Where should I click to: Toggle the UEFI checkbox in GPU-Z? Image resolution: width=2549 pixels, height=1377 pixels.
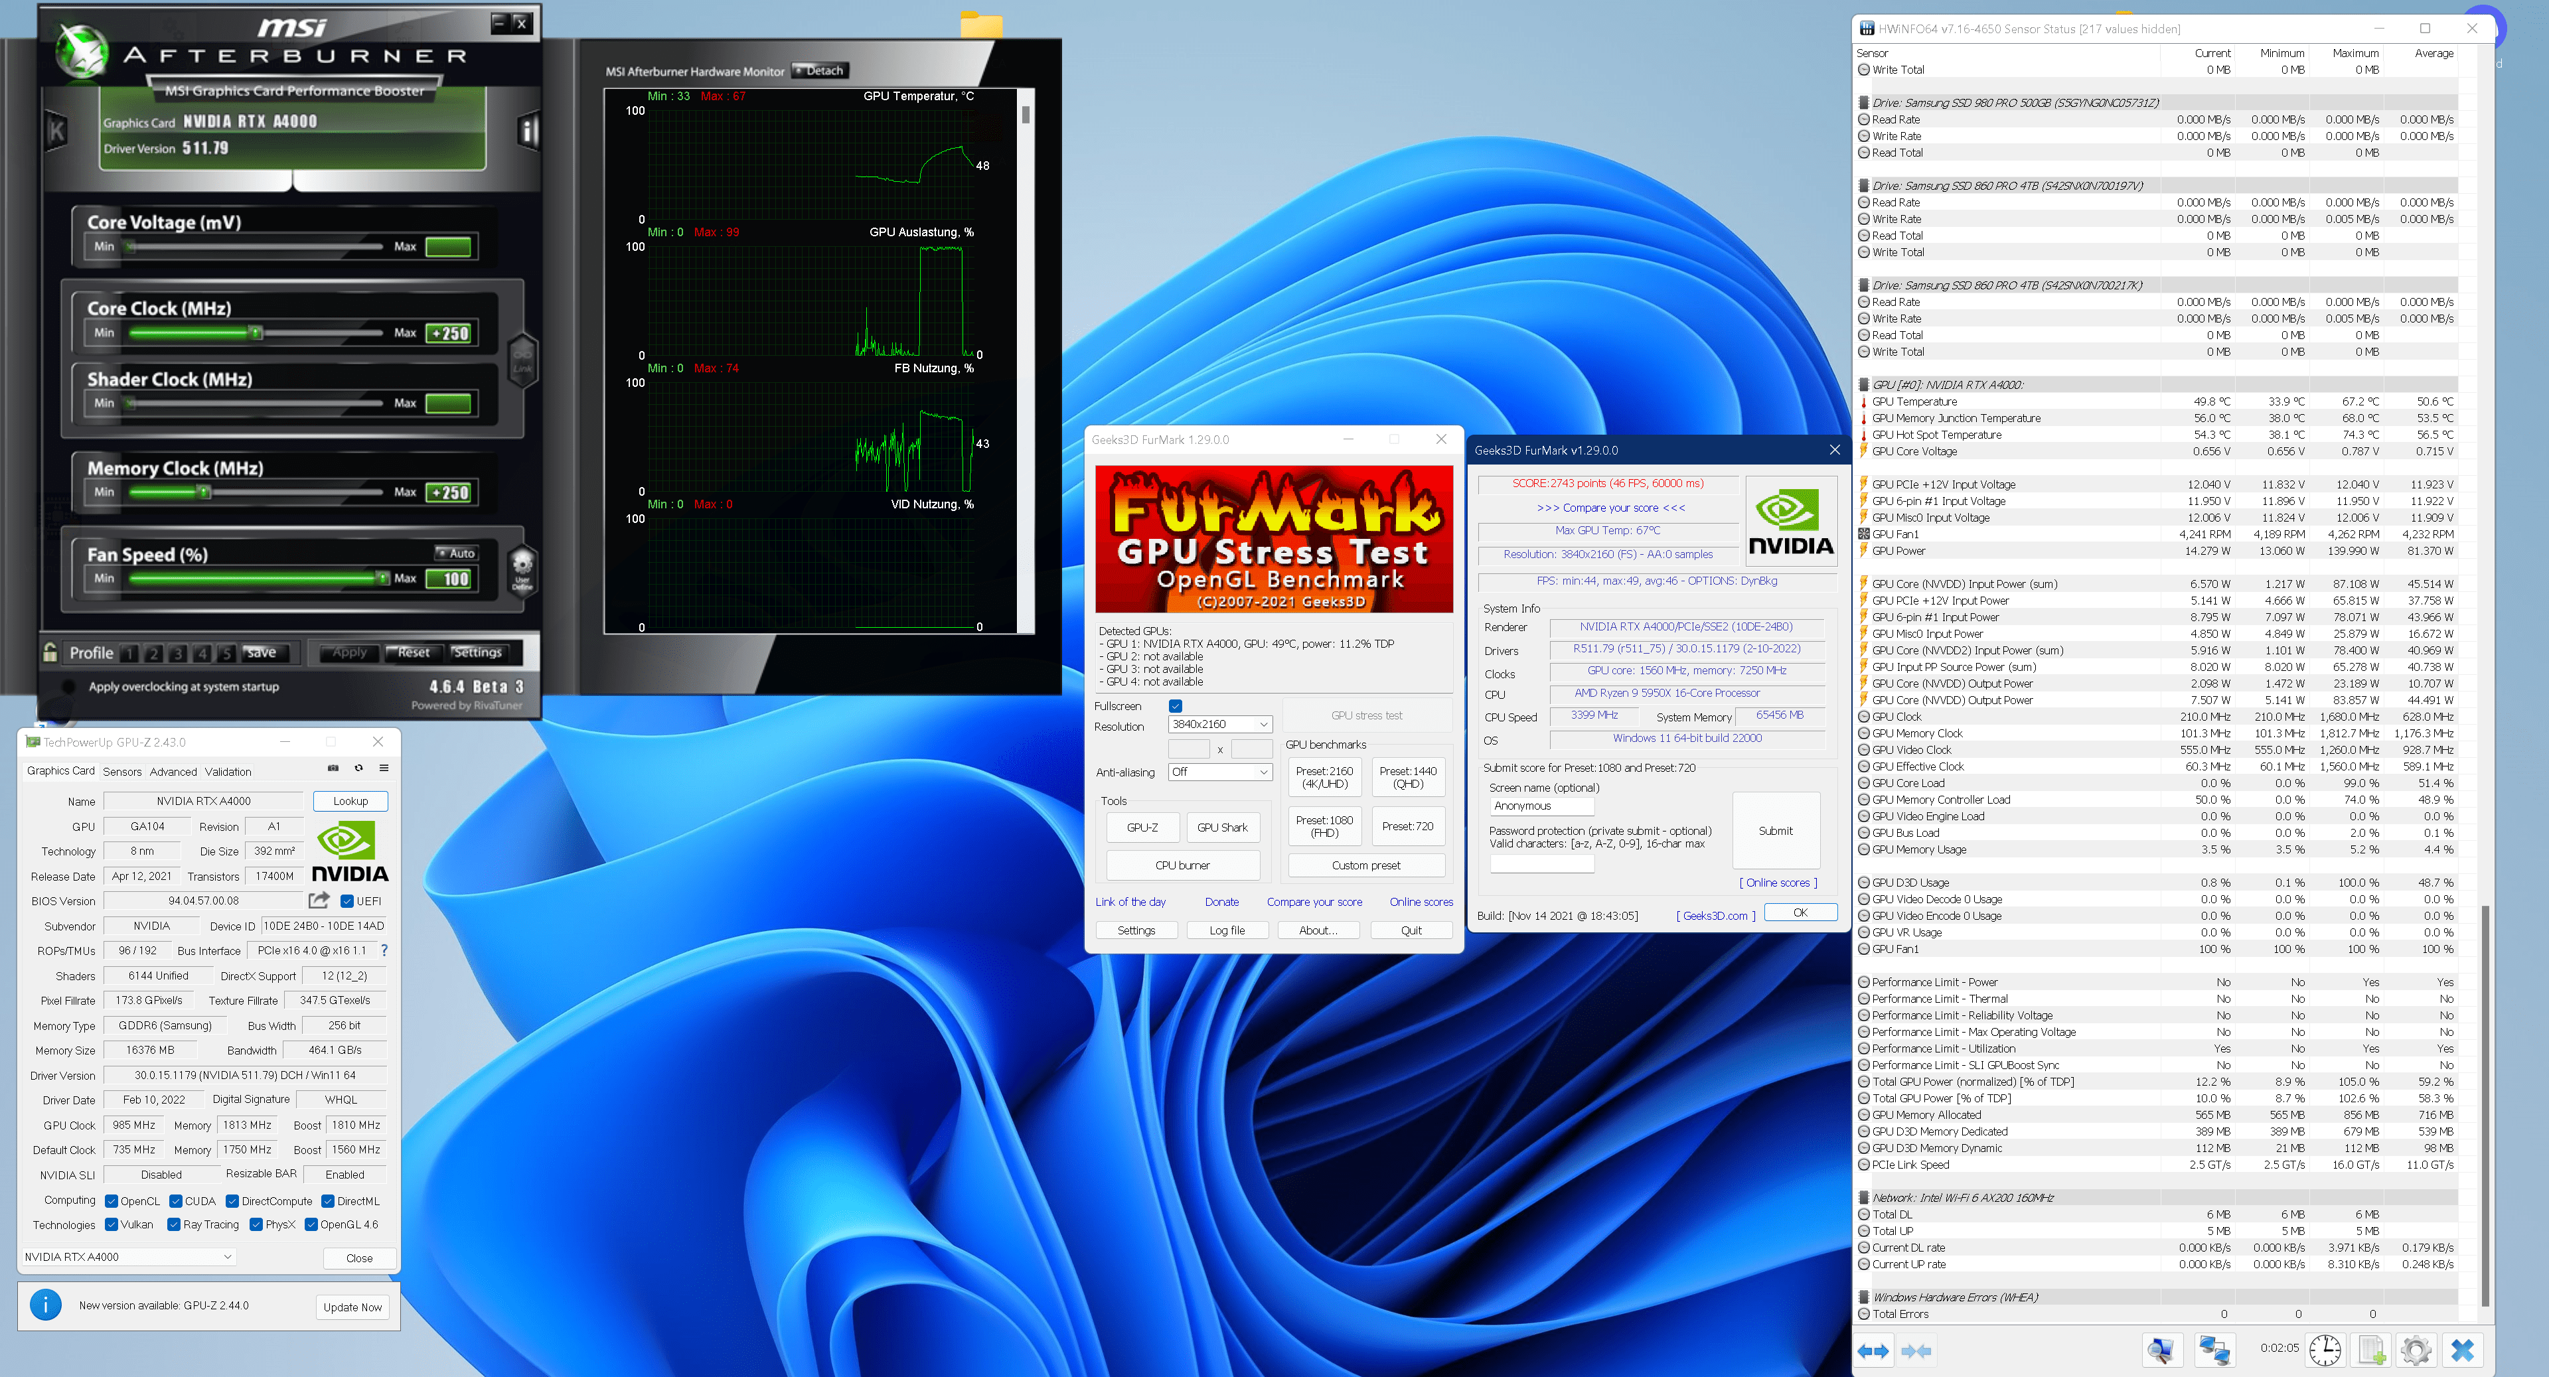347,901
